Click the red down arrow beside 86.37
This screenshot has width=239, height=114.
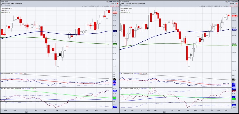118,3
